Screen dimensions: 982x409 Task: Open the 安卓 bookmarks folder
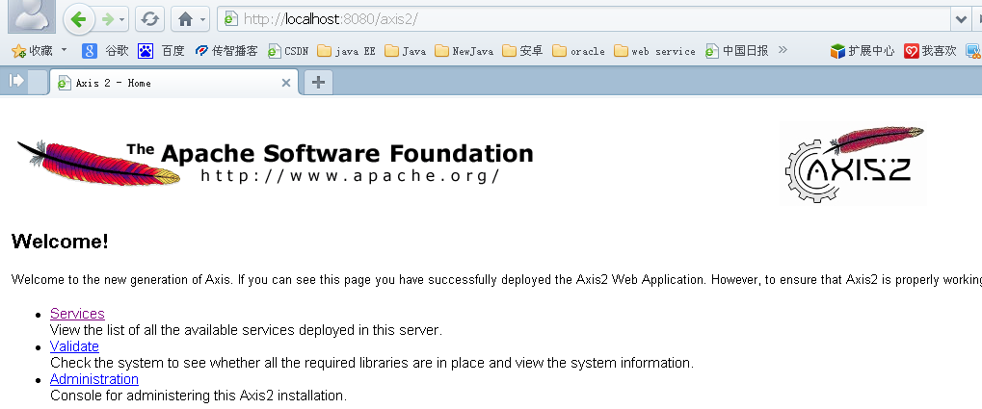522,51
